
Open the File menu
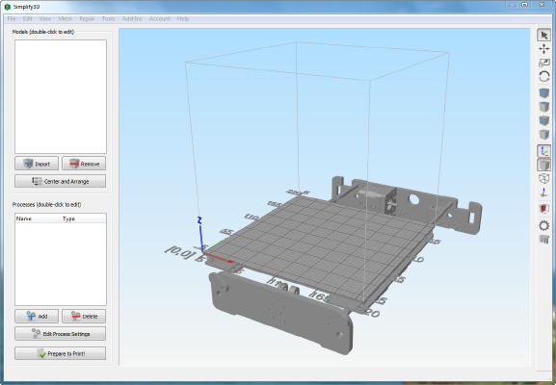point(12,19)
